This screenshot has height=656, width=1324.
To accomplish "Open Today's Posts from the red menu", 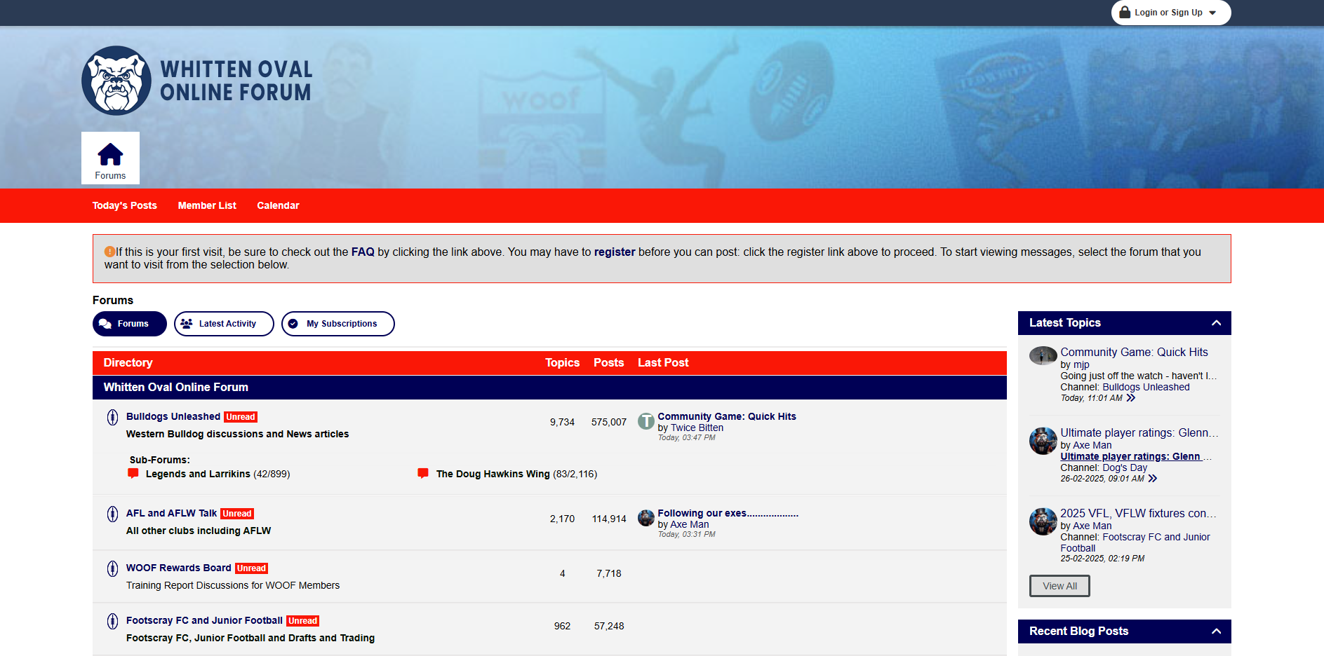I will click(125, 206).
